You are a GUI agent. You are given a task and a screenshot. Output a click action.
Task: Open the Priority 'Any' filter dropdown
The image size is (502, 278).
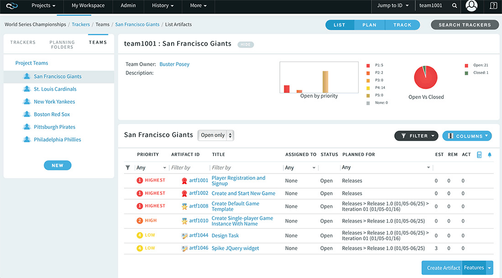coord(152,168)
